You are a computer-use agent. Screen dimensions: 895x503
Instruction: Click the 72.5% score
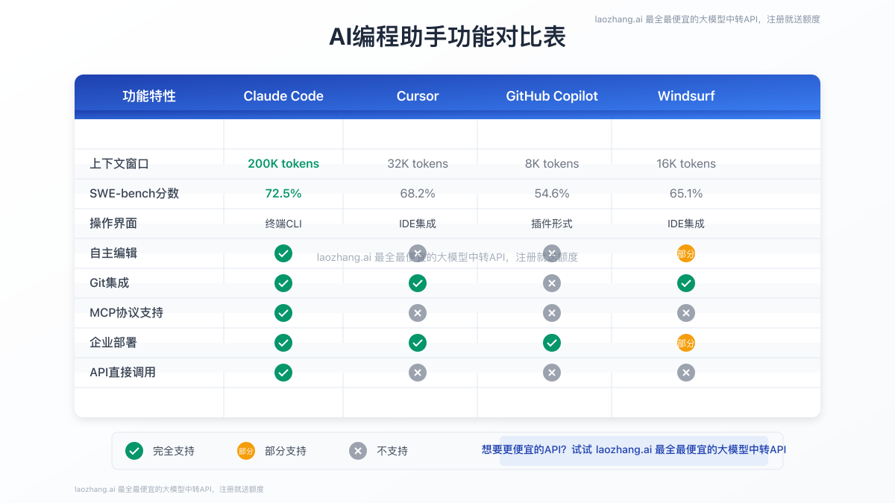283,194
